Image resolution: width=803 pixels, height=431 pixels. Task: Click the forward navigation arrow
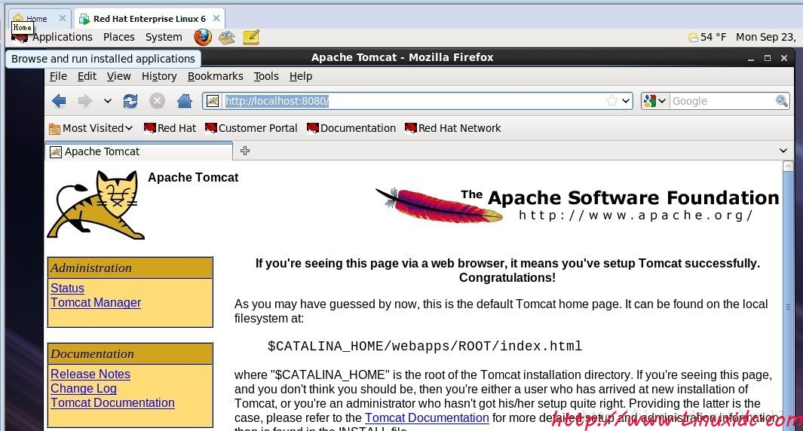(x=84, y=101)
